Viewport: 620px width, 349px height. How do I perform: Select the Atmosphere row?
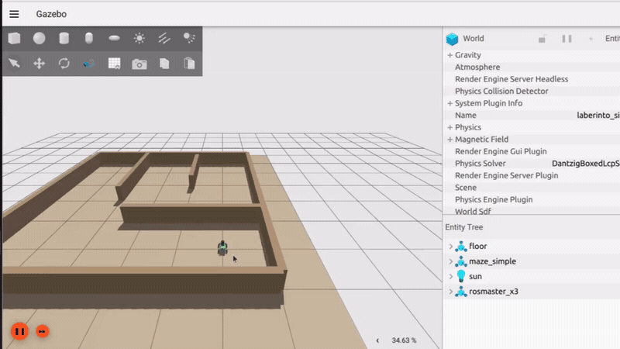point(532,67)
